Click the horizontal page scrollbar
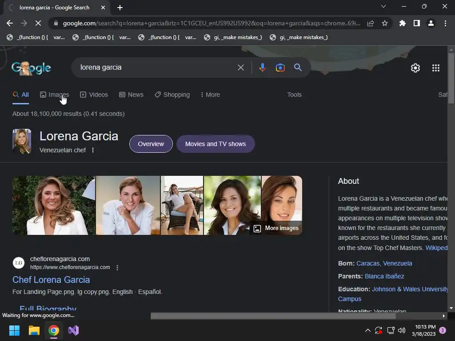This screenshot has height=341, width=455. (x=273, y=316)
